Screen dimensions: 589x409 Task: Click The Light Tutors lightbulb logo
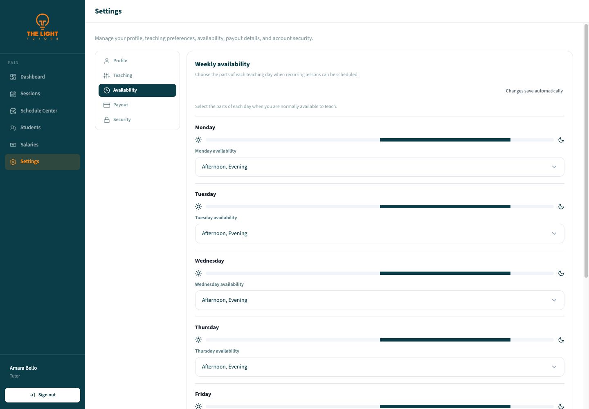click(x=43, y=27)
